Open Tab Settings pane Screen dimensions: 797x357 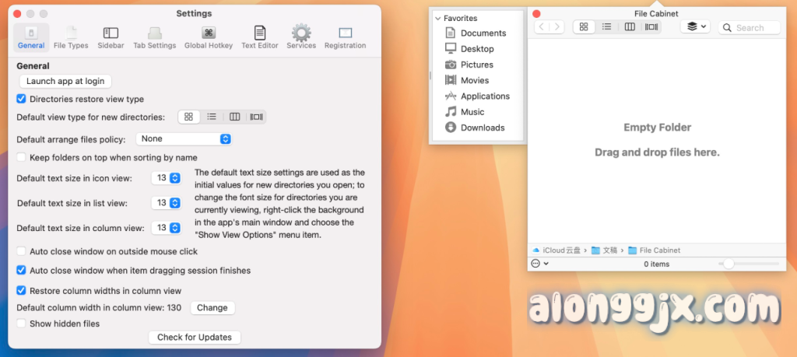155,38
